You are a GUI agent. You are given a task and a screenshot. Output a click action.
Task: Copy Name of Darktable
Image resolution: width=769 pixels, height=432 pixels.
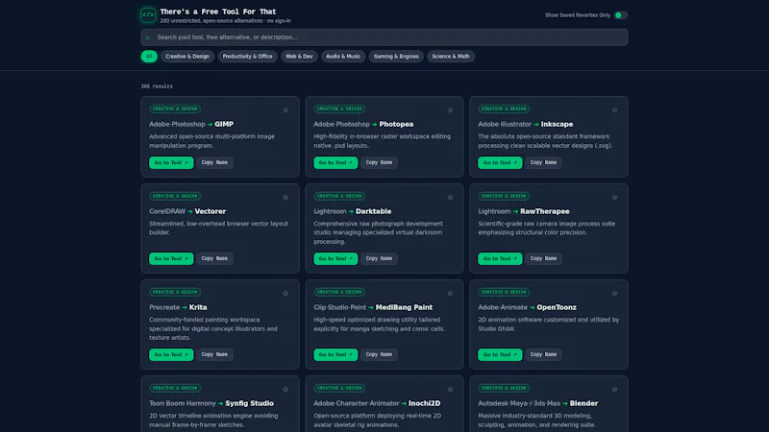(379, 258)
